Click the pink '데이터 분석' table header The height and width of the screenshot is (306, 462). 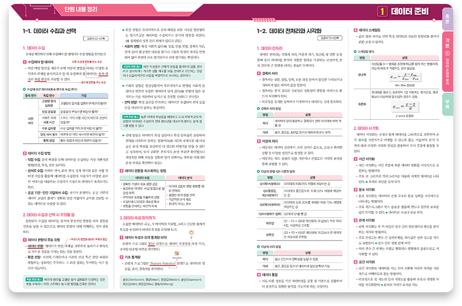click(x=185, y=178)
